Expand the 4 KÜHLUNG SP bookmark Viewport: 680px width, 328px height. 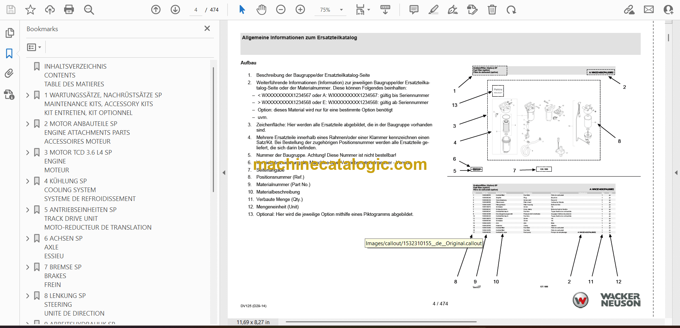click(28, 181)
